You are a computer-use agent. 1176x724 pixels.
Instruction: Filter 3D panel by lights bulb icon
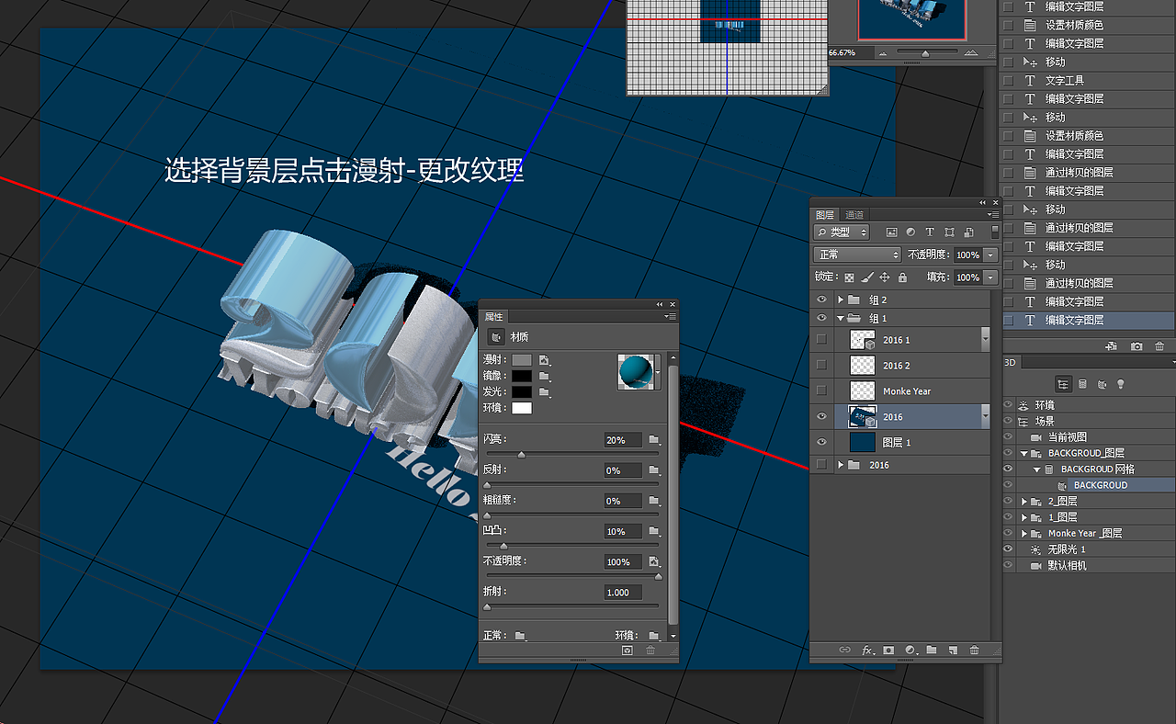(1120, 384)
